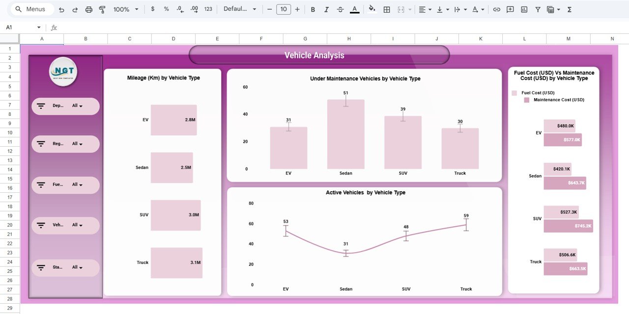Image resolution: width=629 pixels, height=314 pixels.
Task: Toggle strikethrough formatting
Action: [x=340, y=9]
